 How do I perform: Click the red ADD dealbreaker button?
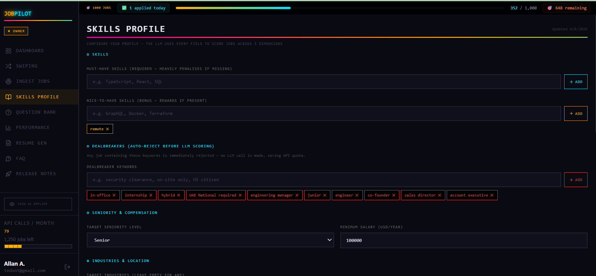(x=575, y=180)
